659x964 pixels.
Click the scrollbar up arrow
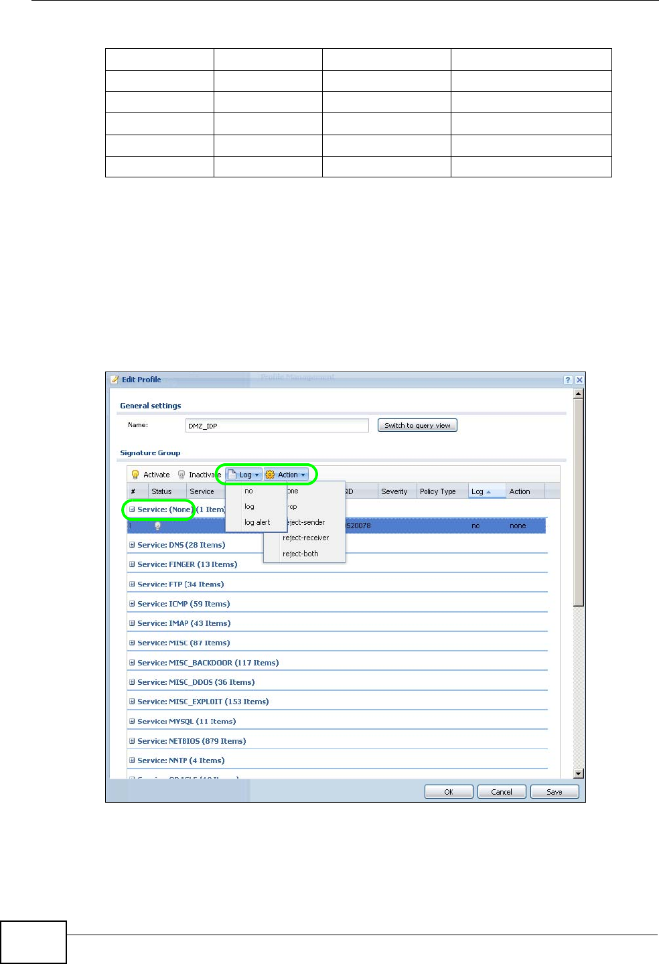(579, 394)
